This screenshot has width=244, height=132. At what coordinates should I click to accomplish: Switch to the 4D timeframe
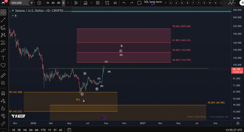(x=58, y=3)
